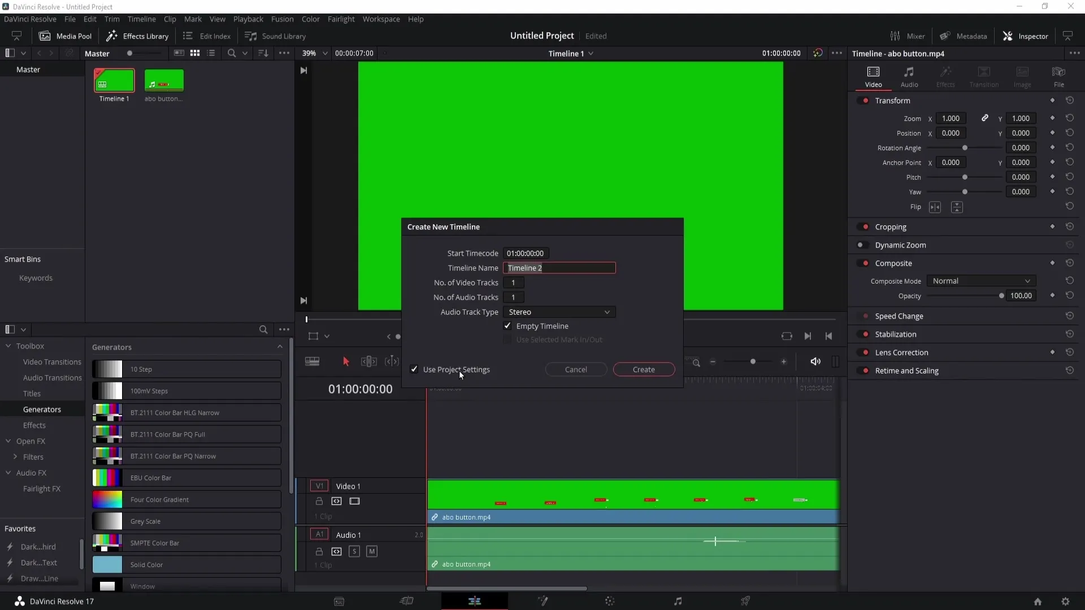Select the Color page icon in toolbar

click(x=610, y=601)
